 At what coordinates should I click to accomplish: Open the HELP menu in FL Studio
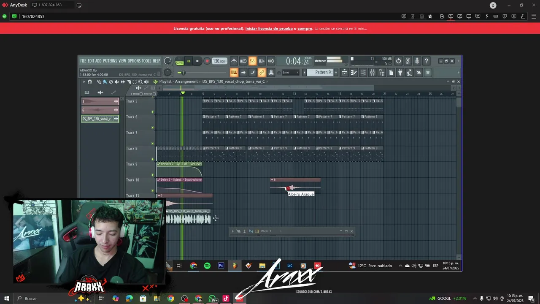click(x=157, y=61)
